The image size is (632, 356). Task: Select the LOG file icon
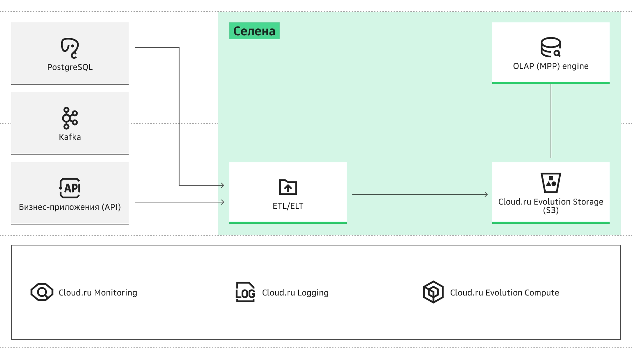pos(245,292)
